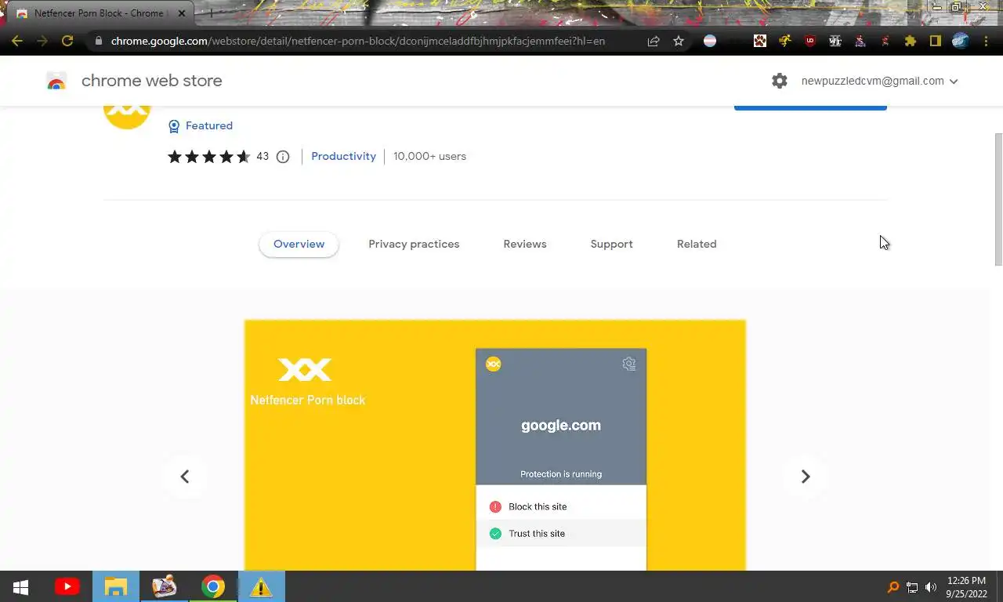Image resolution: width=1003 pixels, height=602 pixels.
Task: Open the Productivity category link
Action: coord(343,156)
